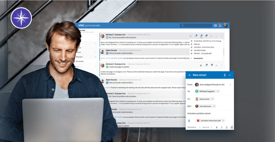Click the VNCtask Support recipient chip
The image size is (275, 142).
207,91
